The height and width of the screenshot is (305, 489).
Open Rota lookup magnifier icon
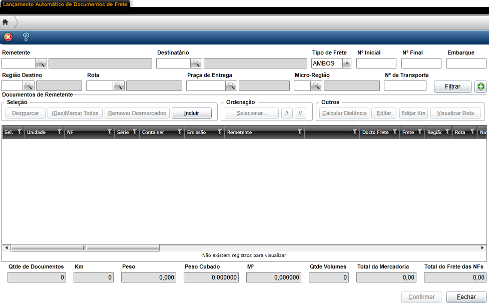pos(119,85)
